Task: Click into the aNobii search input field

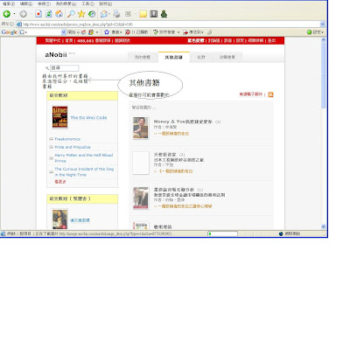Action: tap(64, 68)
